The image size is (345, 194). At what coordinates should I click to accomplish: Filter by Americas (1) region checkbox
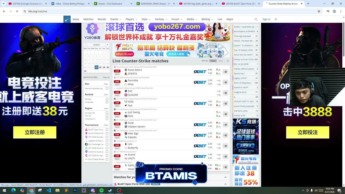click(x=107, y=119)
